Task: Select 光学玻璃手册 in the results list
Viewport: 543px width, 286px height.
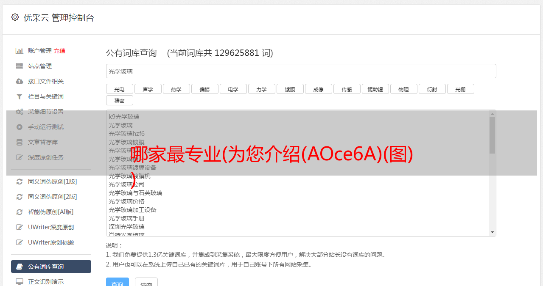Action: click(126, 218)
